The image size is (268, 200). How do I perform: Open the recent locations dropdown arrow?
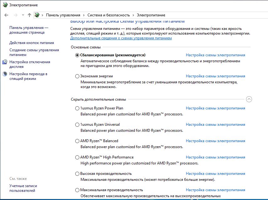23,15
